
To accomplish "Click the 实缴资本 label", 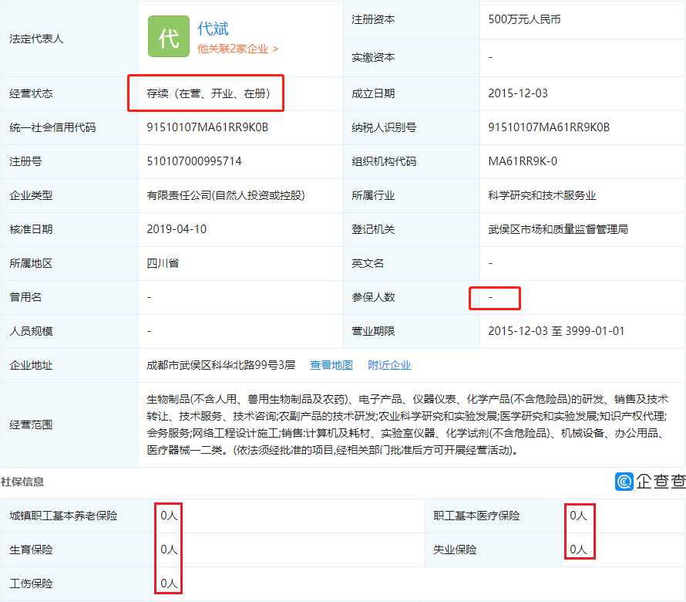I will click(x=373, y=57).
